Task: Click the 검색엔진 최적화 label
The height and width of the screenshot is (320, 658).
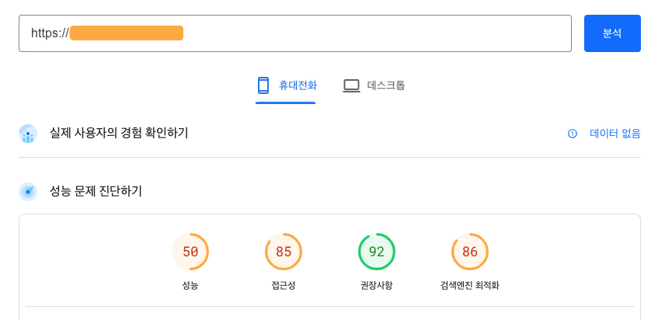Action: click(x=469, y=286)
